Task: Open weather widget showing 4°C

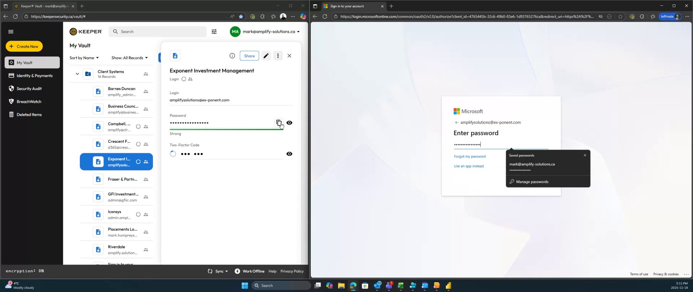Action: click(x=20, y=286)
